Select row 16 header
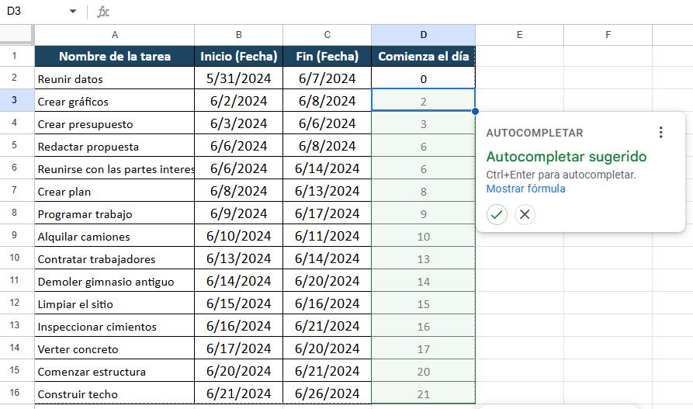693x409 pixels. click(17, 393)
